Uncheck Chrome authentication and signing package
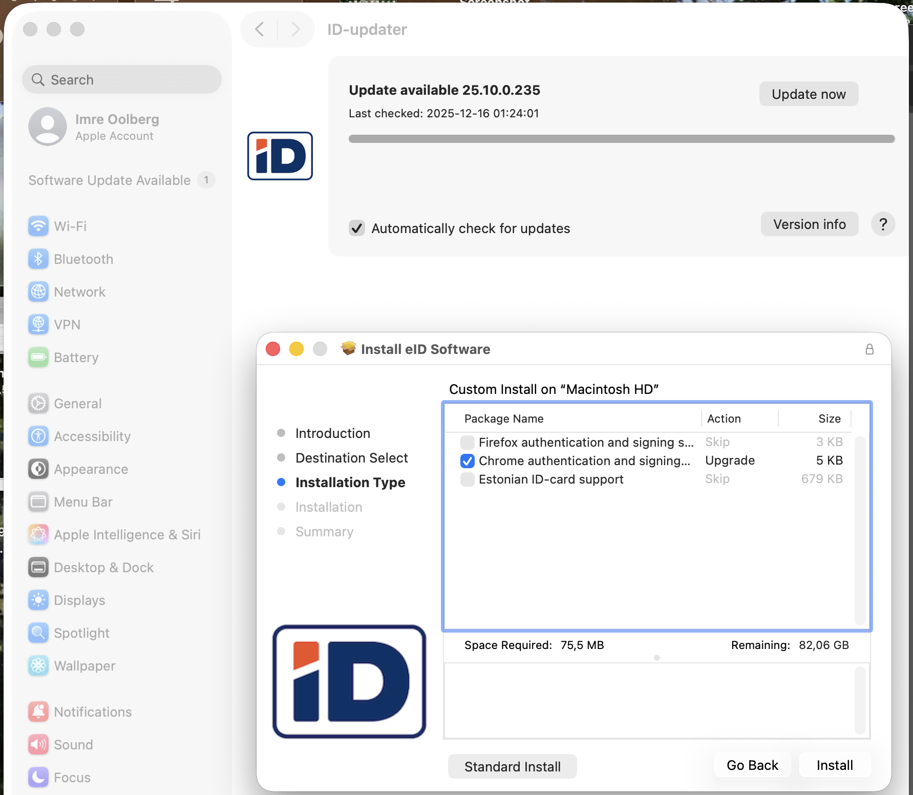 tap(467, 461)
